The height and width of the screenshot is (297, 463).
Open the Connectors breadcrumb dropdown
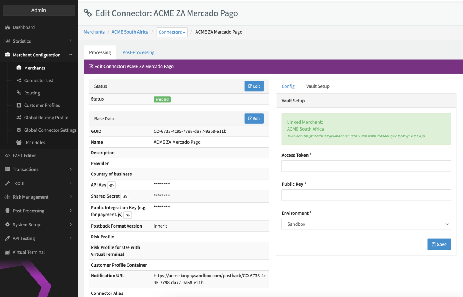172,32
